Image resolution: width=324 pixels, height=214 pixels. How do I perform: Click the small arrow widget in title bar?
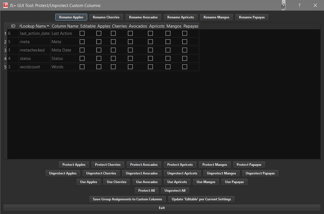[283, 5]
